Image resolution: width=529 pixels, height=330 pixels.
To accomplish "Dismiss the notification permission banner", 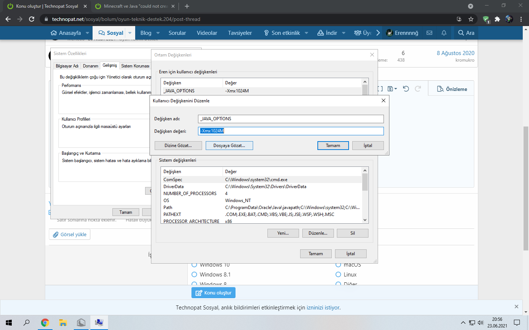I will [517, 307].
